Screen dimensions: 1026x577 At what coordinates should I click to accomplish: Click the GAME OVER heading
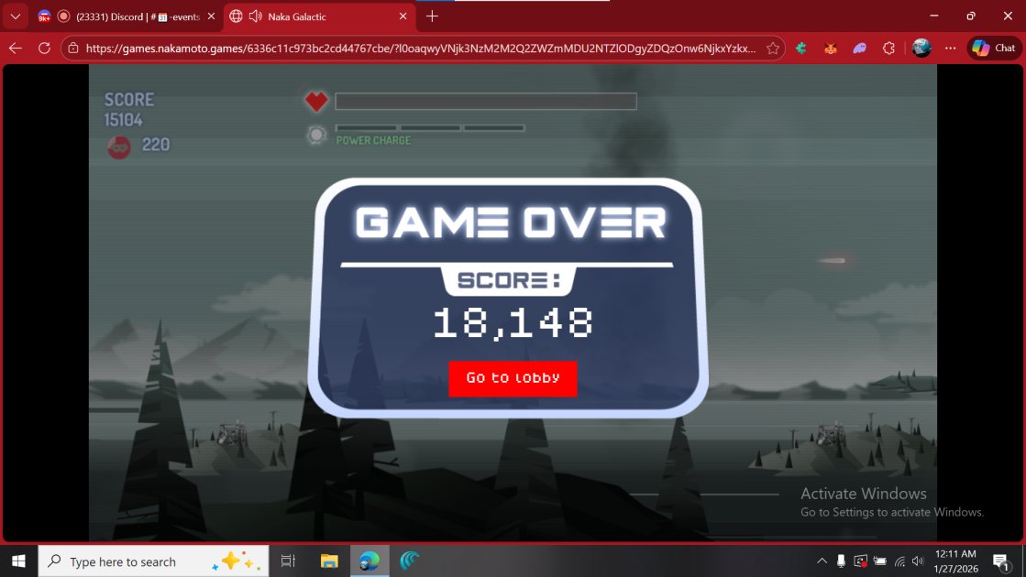point(511,223)
